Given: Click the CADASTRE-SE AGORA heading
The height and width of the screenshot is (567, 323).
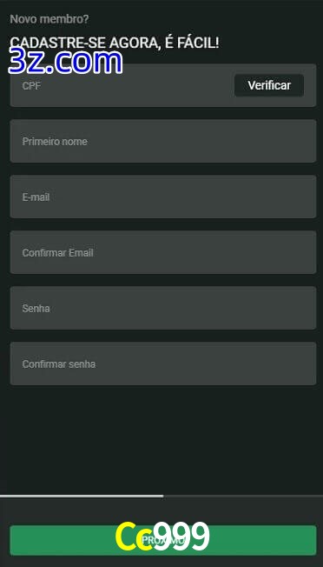Looking at the screenshot, I should click(x=115, y=43).
